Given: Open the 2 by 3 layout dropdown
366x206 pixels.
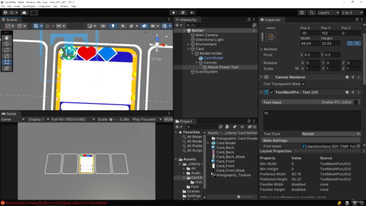Looking at the screenshot, I should coord(352,13).
